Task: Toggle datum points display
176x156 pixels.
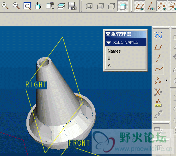Action: point(162,6)
